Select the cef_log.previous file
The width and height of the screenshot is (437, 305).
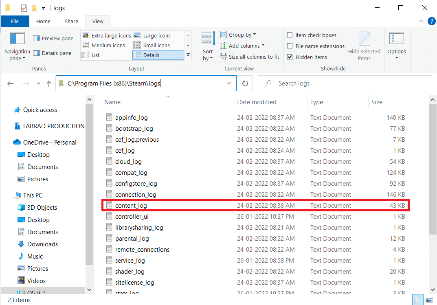point(255,140)
